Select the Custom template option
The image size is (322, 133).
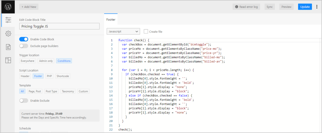83,91
